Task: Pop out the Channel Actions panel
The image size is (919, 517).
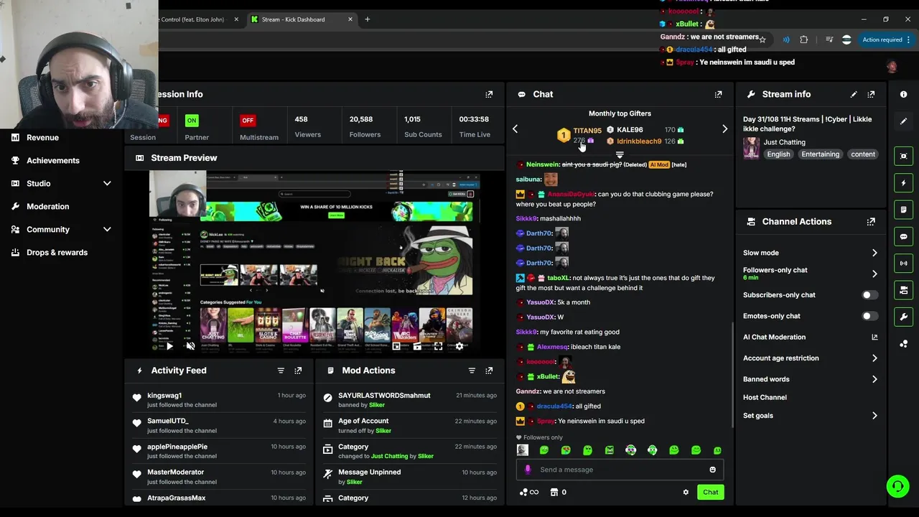Action: click(871, 222)
